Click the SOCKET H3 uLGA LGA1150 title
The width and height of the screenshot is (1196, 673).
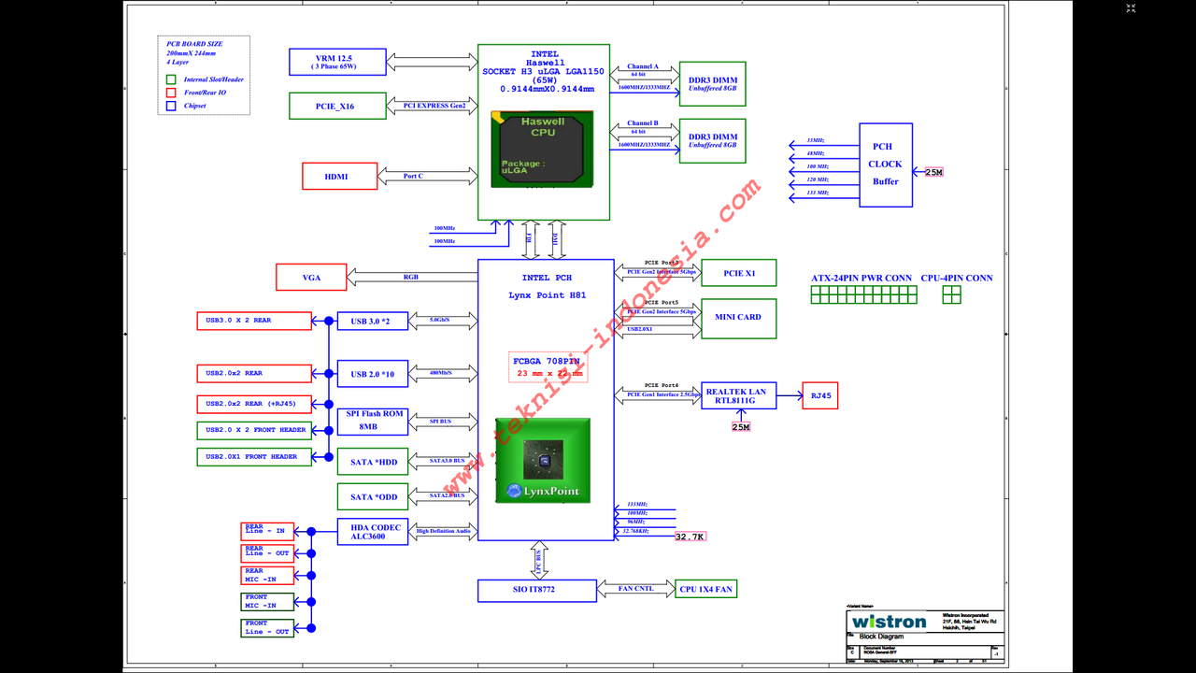point(543,72)
